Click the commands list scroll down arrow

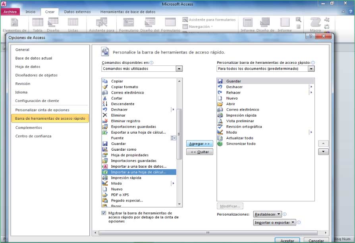pyautogui.click(x=179, y=204)
